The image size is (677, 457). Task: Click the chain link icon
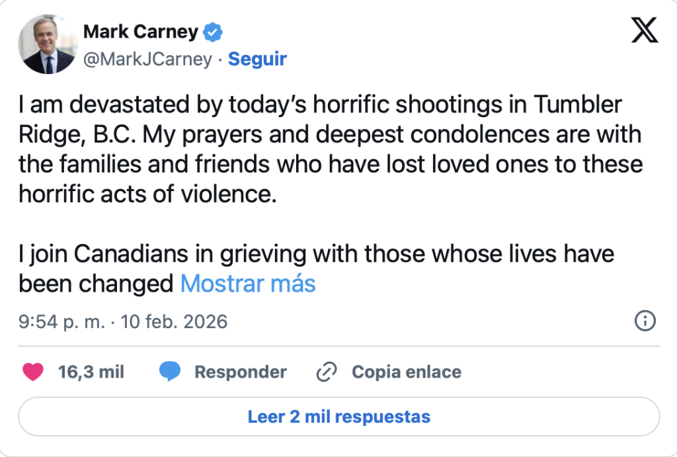coord(327,372)
